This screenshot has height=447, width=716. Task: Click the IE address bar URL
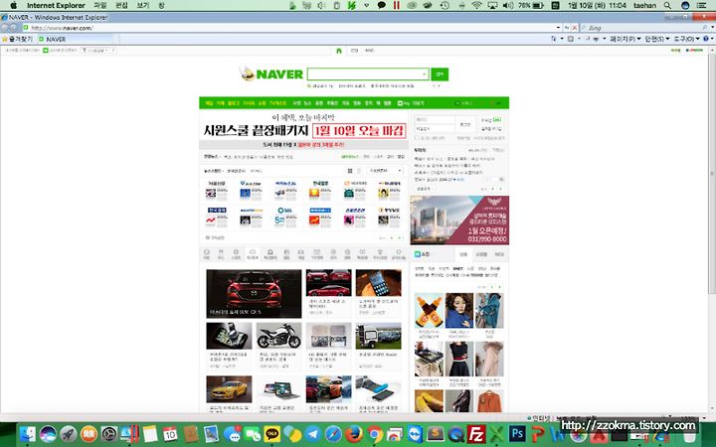pos(62,28)
